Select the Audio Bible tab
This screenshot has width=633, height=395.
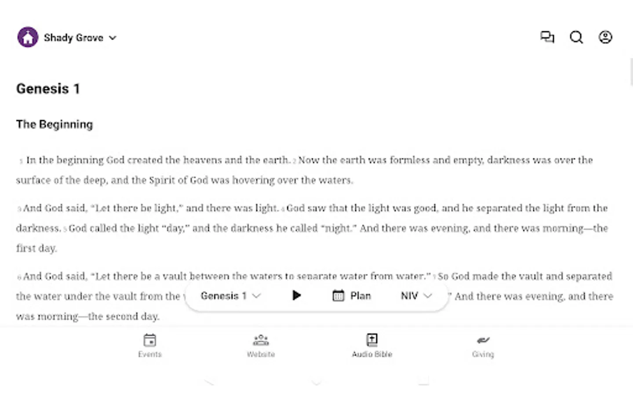372,346
